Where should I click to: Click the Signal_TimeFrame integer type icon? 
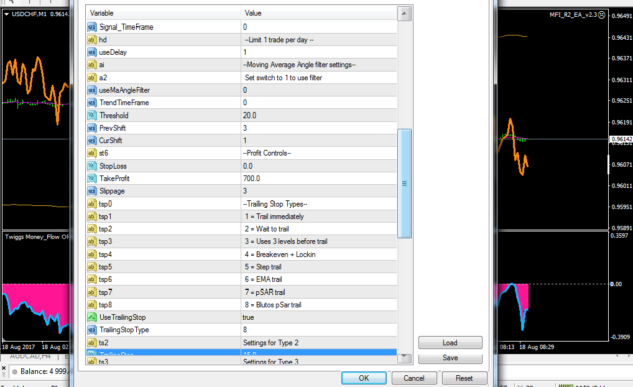[x=91, y=27]
